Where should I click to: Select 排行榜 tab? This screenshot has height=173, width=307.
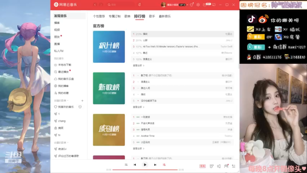(x=140, y=16)
